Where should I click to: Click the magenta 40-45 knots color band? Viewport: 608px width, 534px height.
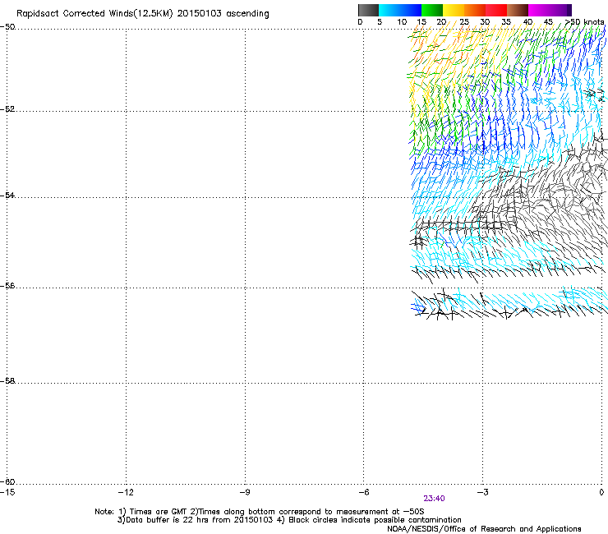(x=539, y=10)
